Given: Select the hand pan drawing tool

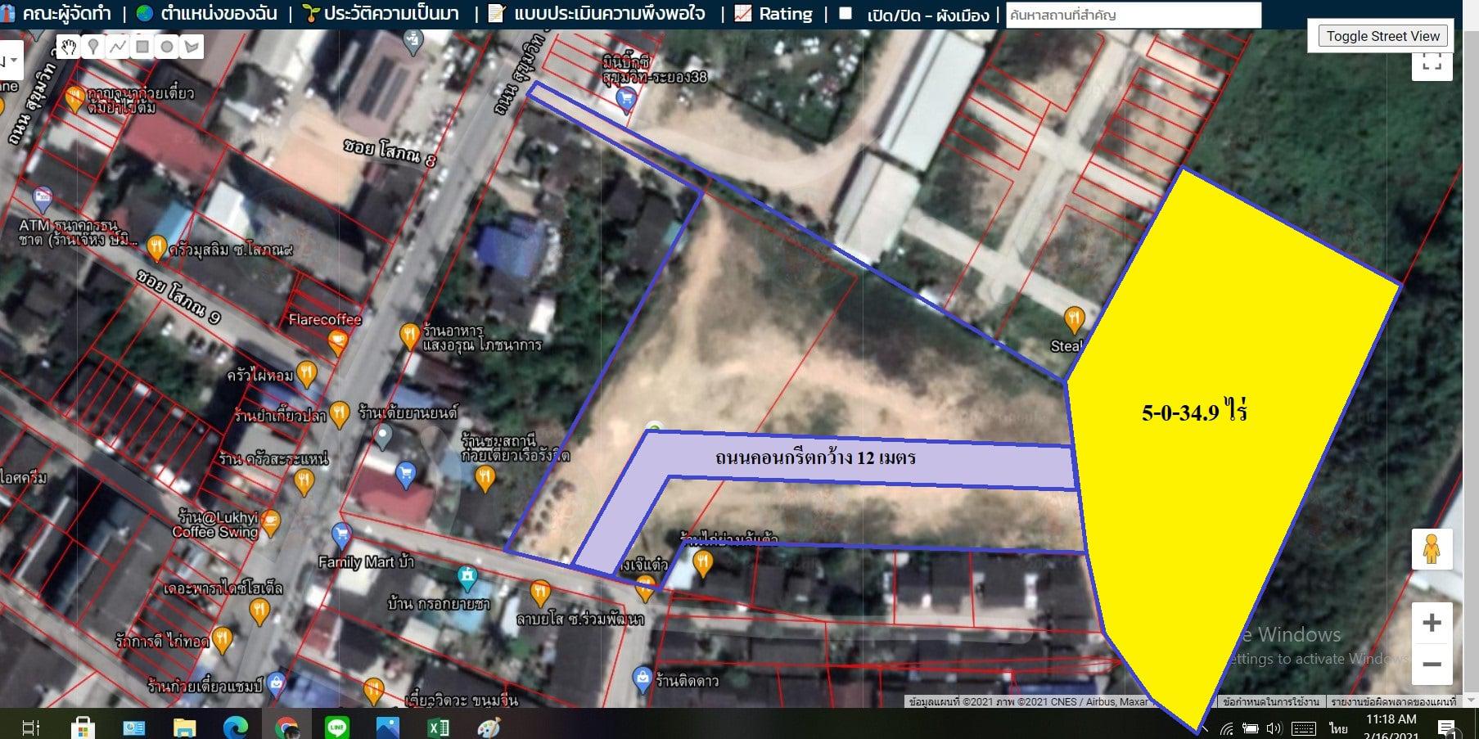Looking at the screenshot, I should (x=69, y=47).
